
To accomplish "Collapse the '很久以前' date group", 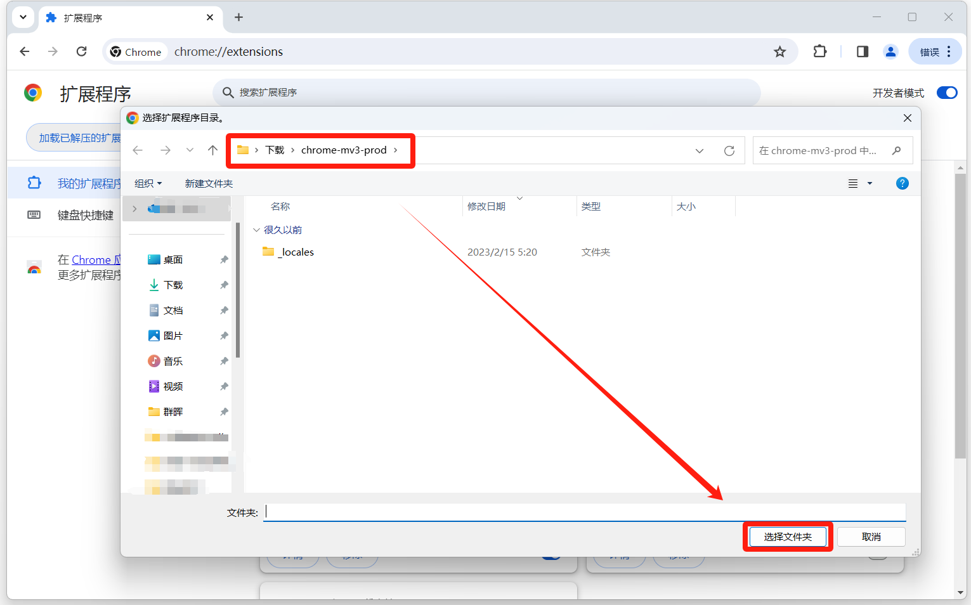I will click(257, 230).
